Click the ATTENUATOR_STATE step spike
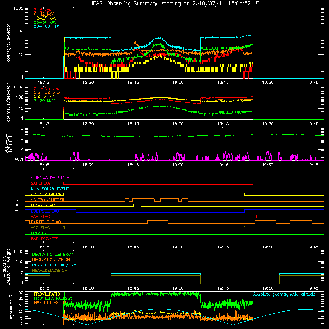The image size is (329, 329). click(76, 174)
